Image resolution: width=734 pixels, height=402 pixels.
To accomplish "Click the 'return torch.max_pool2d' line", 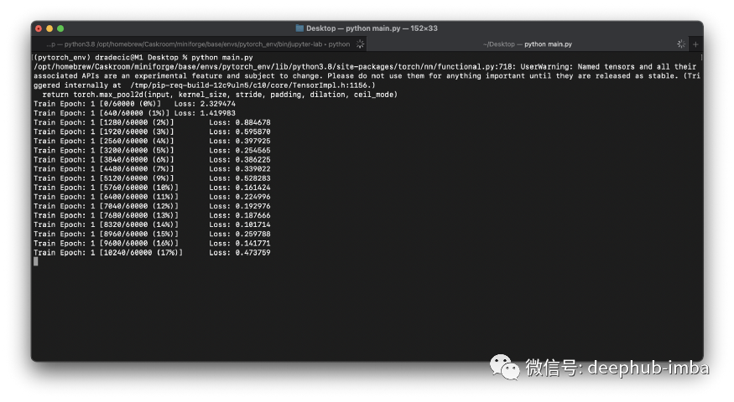I will coord(220,95).
